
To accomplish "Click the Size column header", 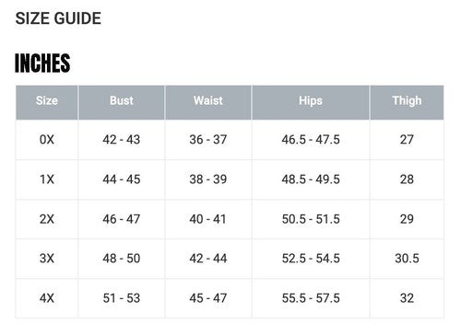I will tap(47, 102).
